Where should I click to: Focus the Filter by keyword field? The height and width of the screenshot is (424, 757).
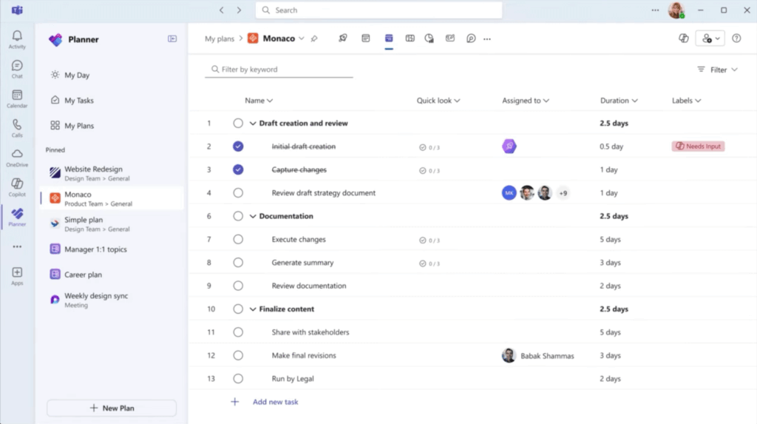(x=279, y=69)
